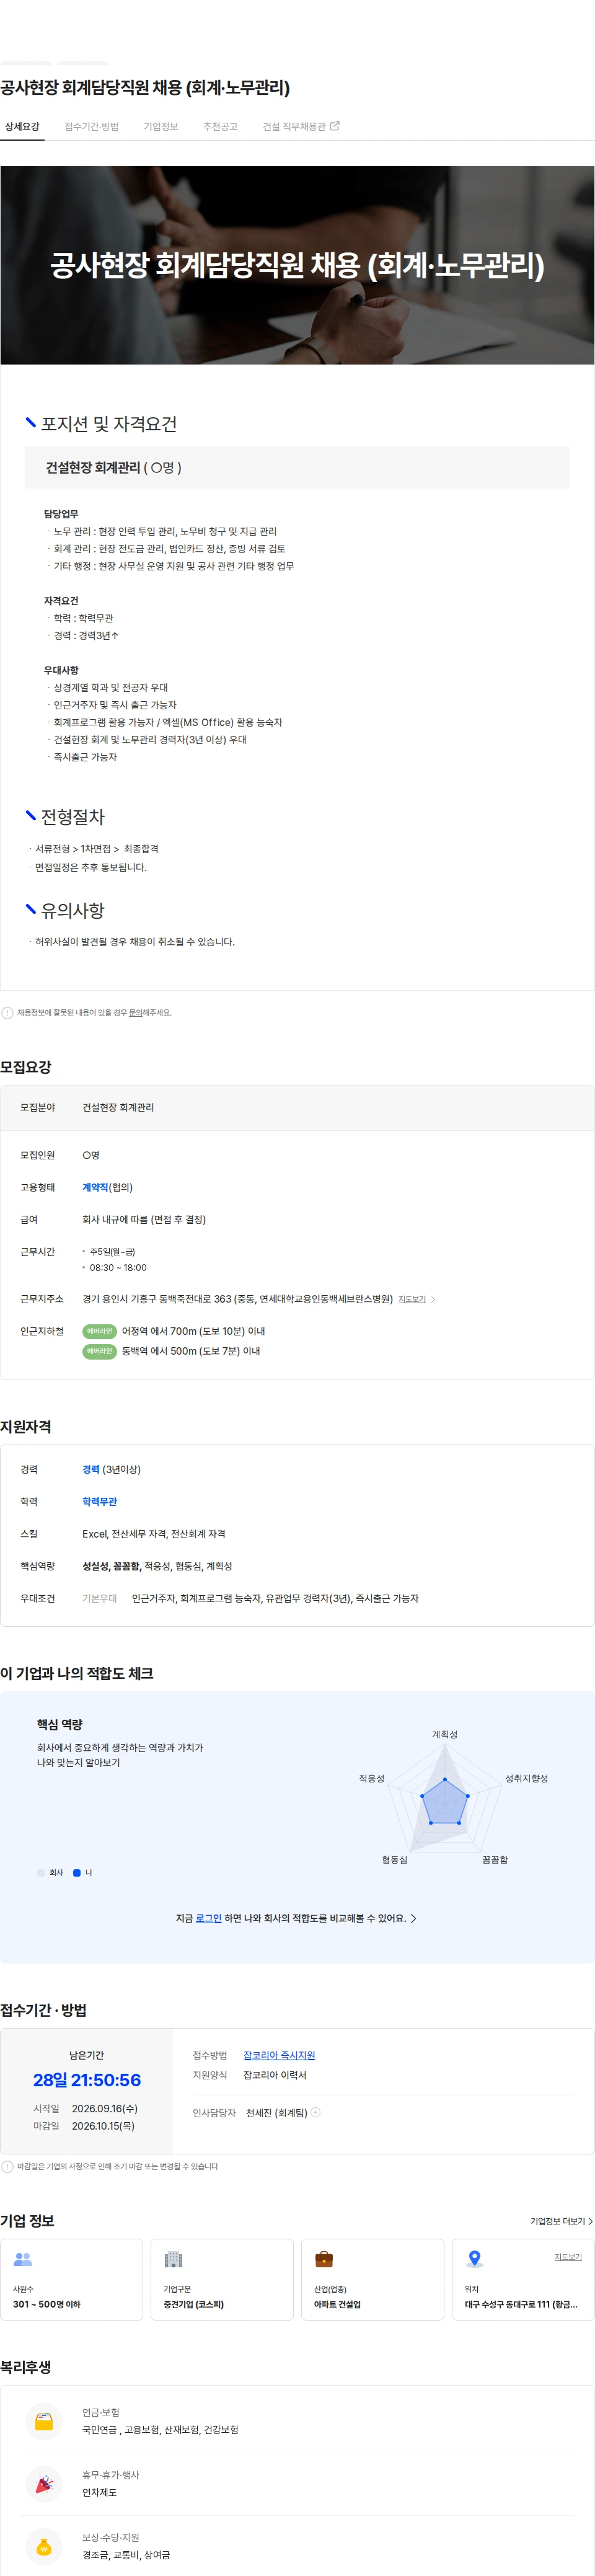The height and width of the screenshot is (2576, 595).
Task: Click the job posting banner image
Action: (297, 265)
